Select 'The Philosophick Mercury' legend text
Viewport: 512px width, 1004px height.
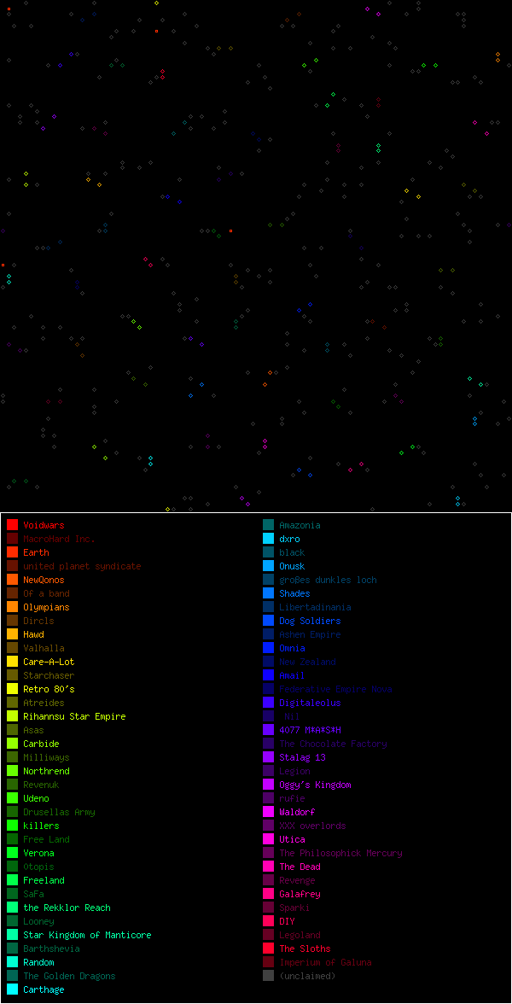[341, 853]
